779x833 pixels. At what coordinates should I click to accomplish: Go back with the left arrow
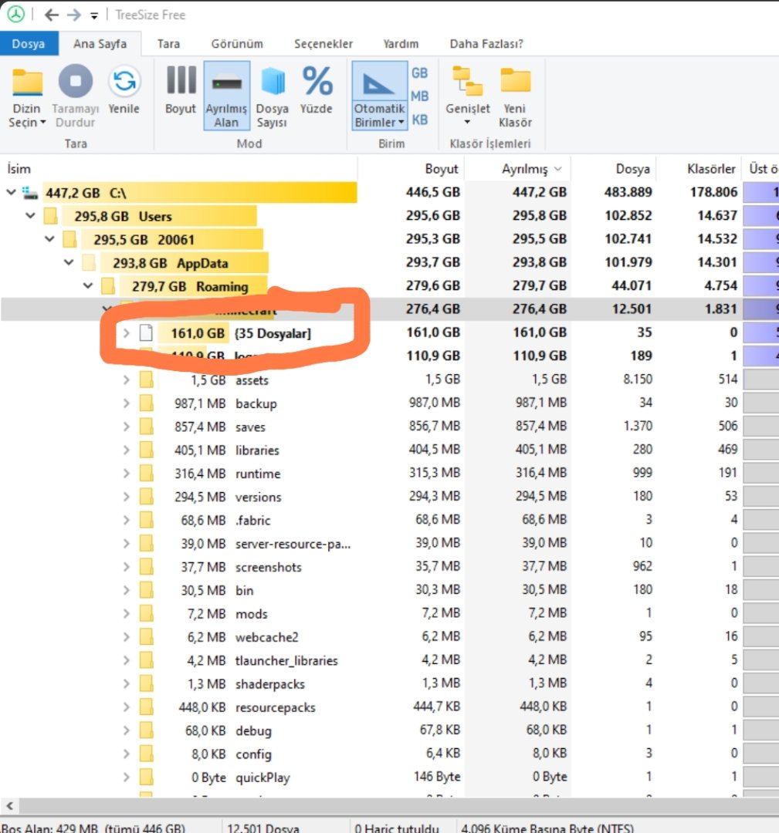pos(51,15)
